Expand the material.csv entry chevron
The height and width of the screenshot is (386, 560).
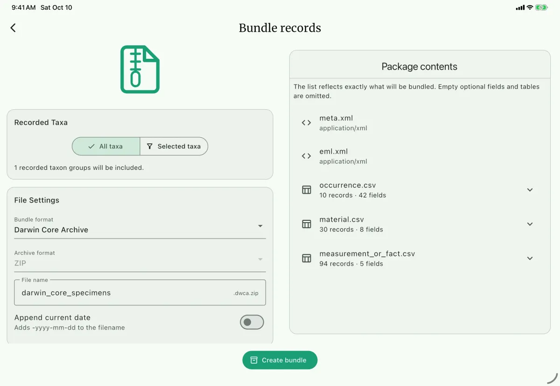pyautogui.click(x=530, y=224)
